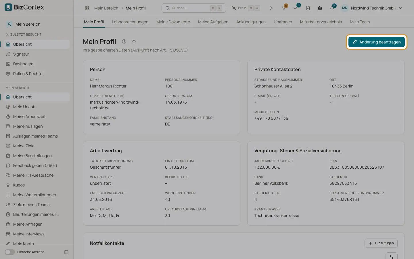
Task: Select the Ankündigungen tab
Action: [x=251, y=22]
